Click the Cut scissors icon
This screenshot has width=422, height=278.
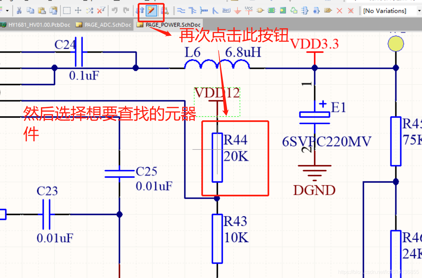19,10
